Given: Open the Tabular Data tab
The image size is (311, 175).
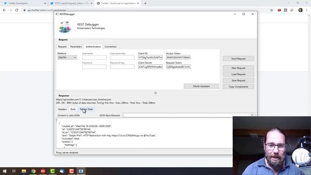Looking at the screenshot, I should point(86,109).
